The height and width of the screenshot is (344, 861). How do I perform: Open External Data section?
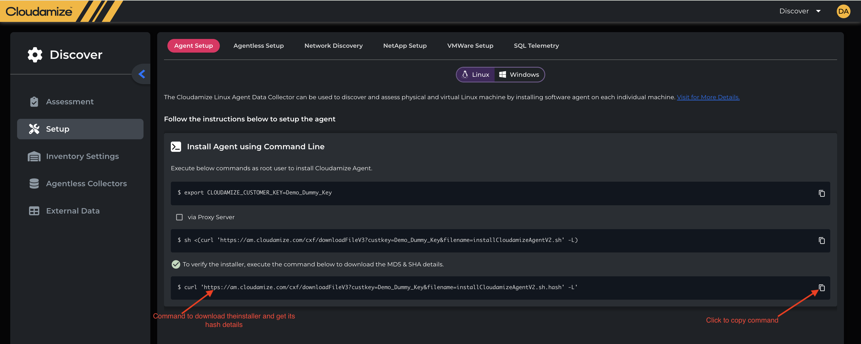tap(73, 211)
